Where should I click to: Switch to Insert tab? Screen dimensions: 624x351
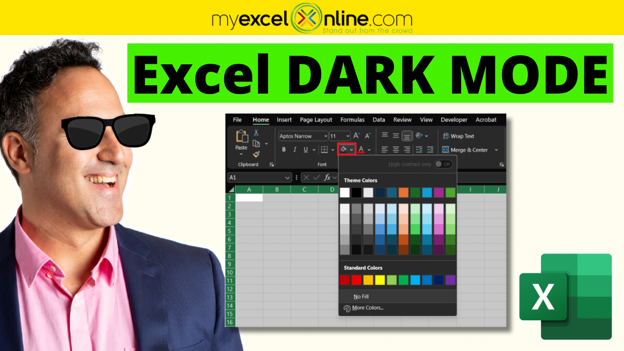coord(284,120)
